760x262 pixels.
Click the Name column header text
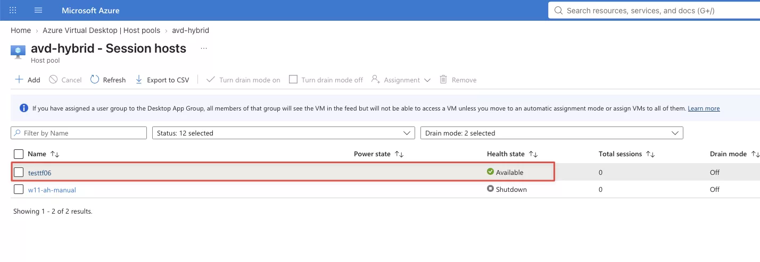[x=37, y=154]
